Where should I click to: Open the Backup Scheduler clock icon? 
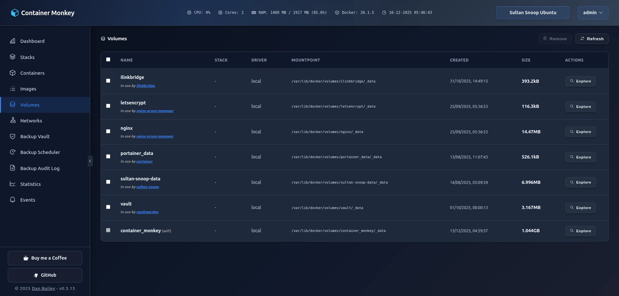click(13, 152)
